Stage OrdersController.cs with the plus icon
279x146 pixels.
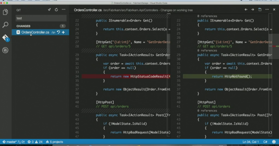pos(63,32)
